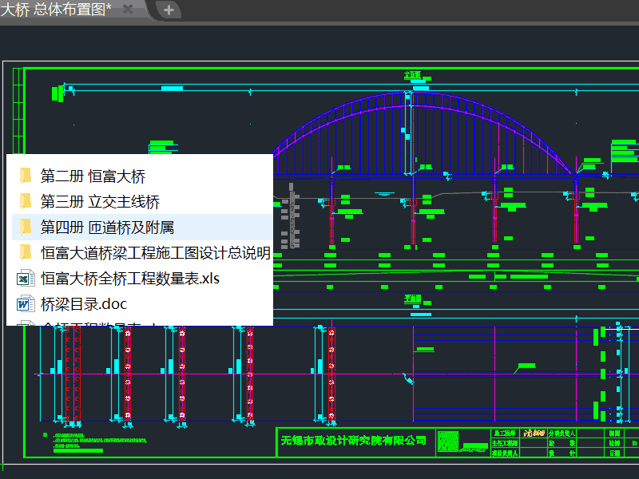Viewport: 639px width, 479px height.
Task: Click the green stamp in the title block
Action: coord(450,441)
